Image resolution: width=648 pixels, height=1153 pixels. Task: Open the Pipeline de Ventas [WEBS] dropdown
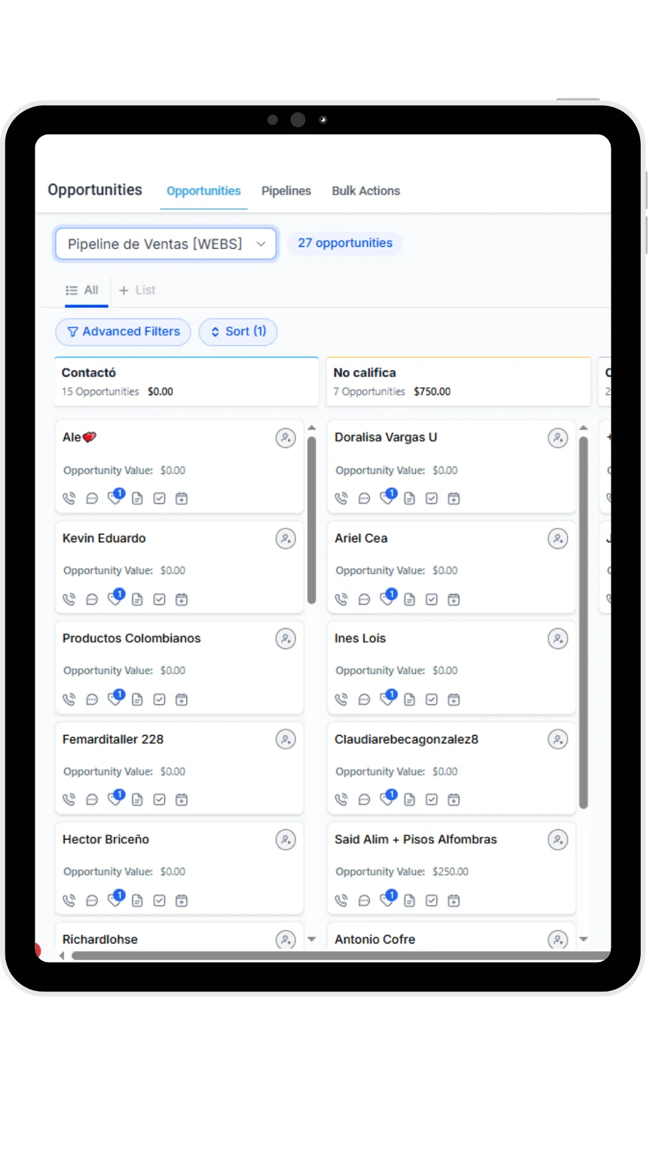166,244
